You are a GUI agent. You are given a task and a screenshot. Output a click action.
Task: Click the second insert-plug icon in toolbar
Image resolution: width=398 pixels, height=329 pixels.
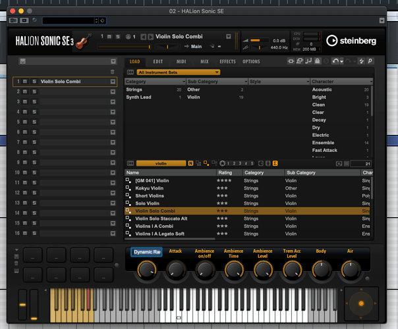[300, 61]
